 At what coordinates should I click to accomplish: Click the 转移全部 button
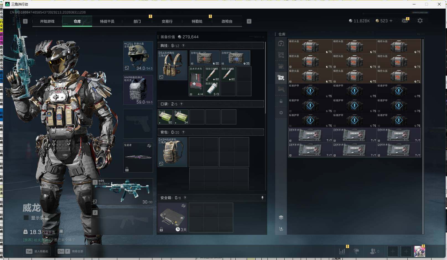(70, 251)
